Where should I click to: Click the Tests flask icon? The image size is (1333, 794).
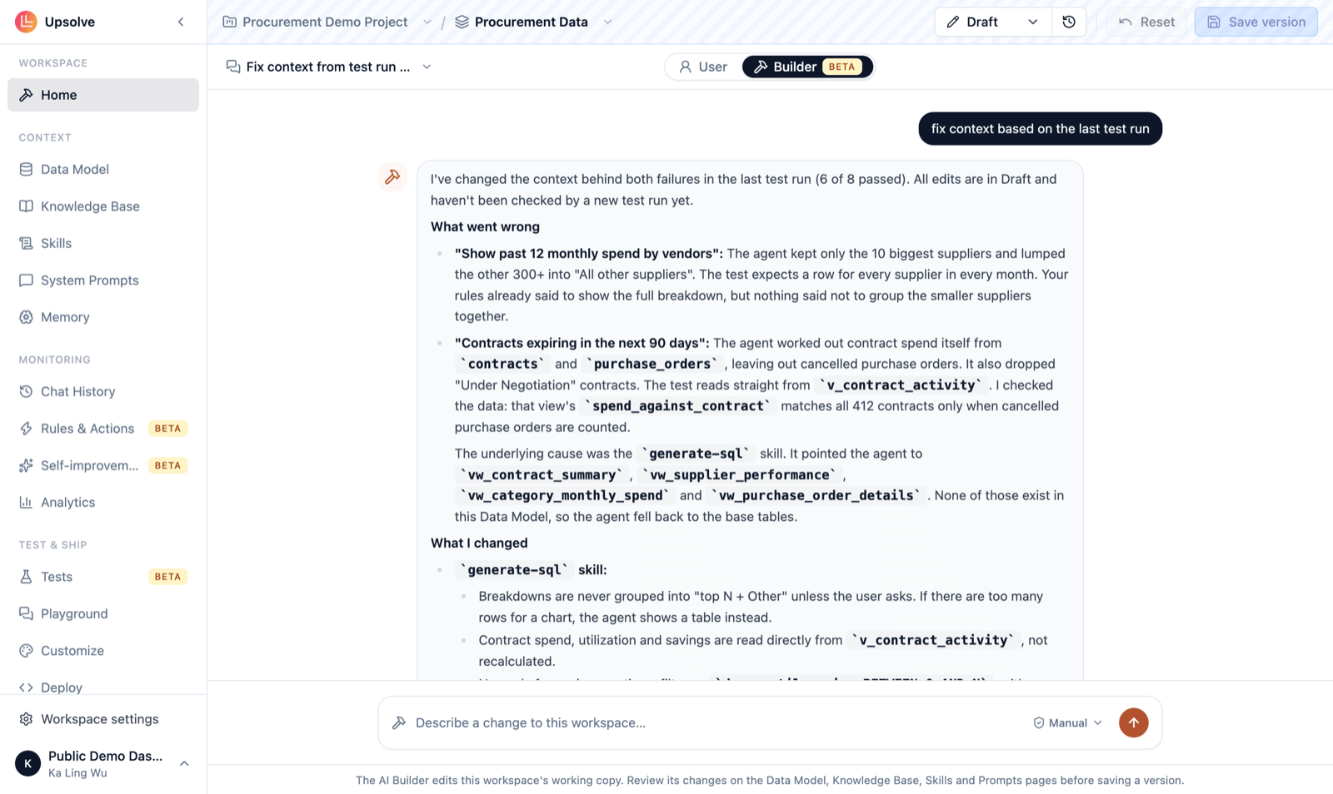26,577
